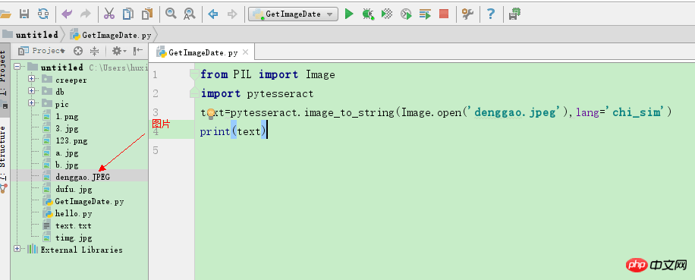Click the intention lightbulb on line 3
This screenshot has height=280, width=695.
click(x=211, y=114)
